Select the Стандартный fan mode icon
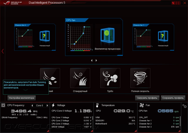 pyautogui.click(x=80, y=78)
